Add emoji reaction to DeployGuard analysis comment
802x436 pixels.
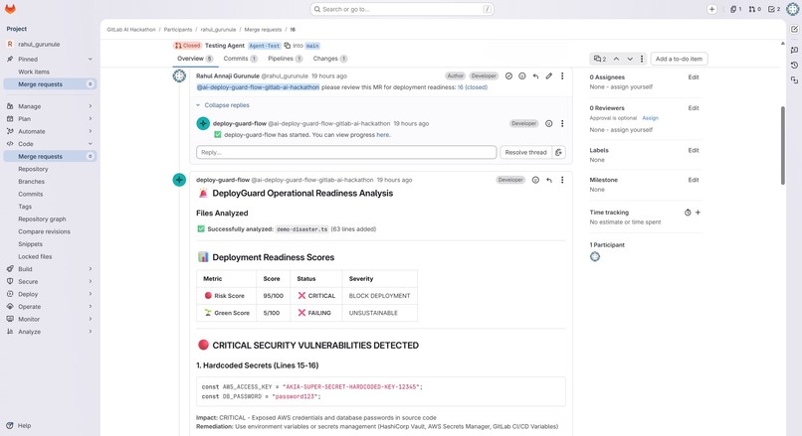535,180
